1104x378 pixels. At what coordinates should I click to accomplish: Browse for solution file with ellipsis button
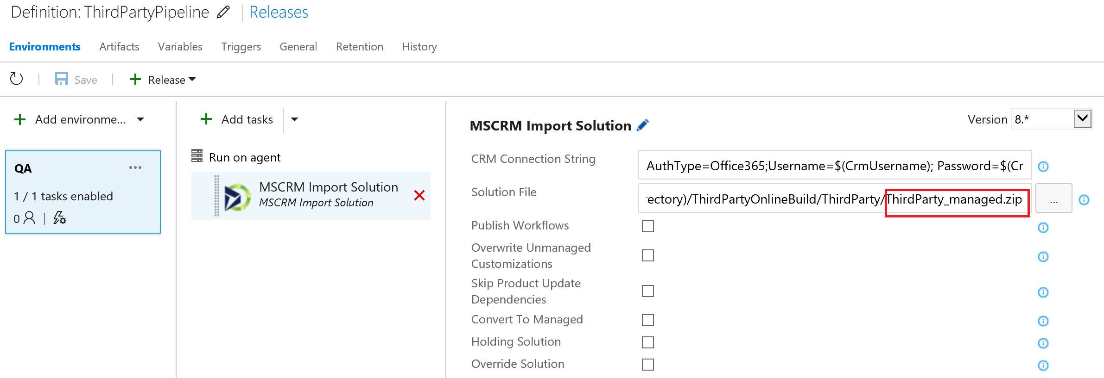pyautogui.click(x=1053, y=198)
